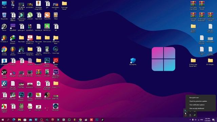This screenshot has width=217, height=122.
Task: Select the Studio One 6 shortcut
Action: (21, 50)
